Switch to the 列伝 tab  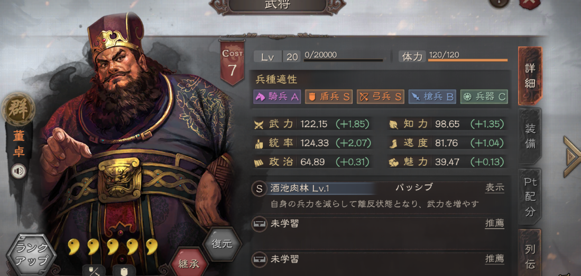click(x=530, y=252)
